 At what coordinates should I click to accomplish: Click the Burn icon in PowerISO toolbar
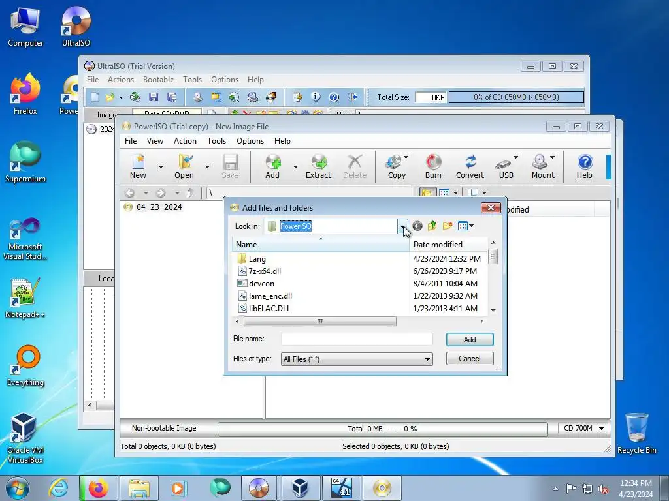pyautogui.click(x=433, y=162)
